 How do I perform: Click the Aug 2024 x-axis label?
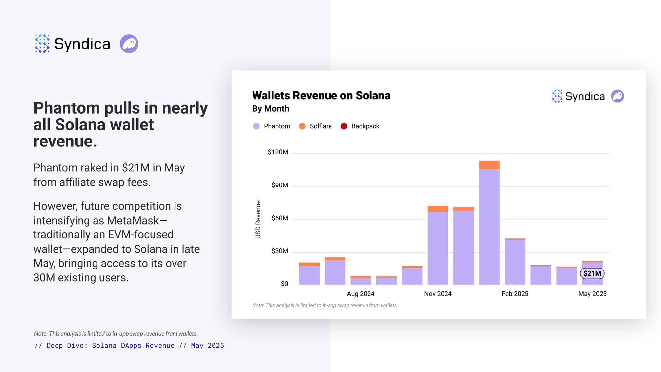[x=361, y=294]
